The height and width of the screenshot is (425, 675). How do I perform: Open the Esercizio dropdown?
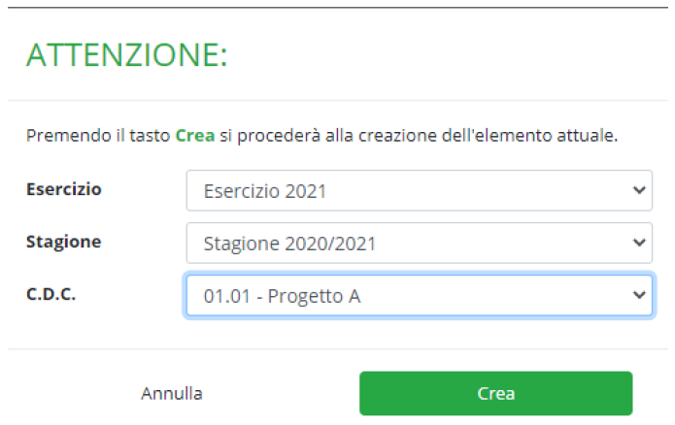click(x=418, y=191)
